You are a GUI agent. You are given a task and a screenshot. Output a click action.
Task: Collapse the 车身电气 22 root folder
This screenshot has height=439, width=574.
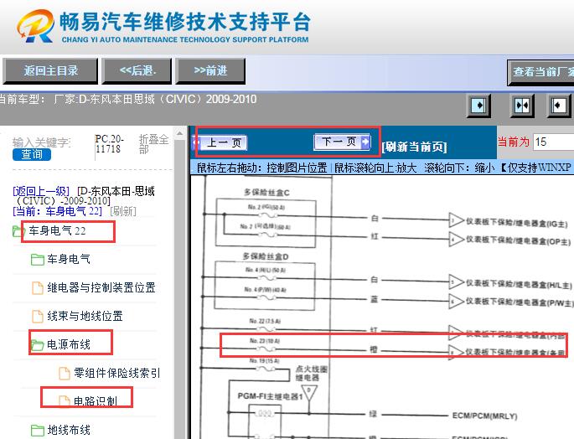58,230
